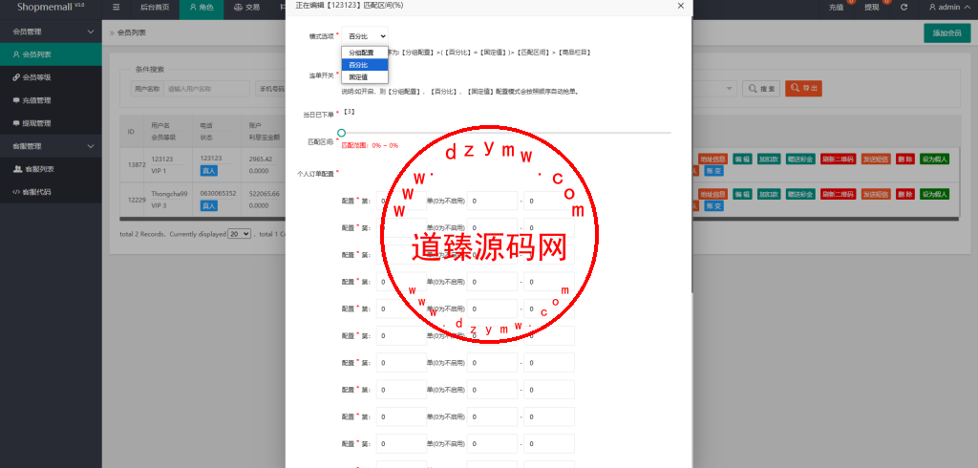978x468 pixels.
Task: Click the 真人 tag in row Thongcha99
Action: point(209,205)
